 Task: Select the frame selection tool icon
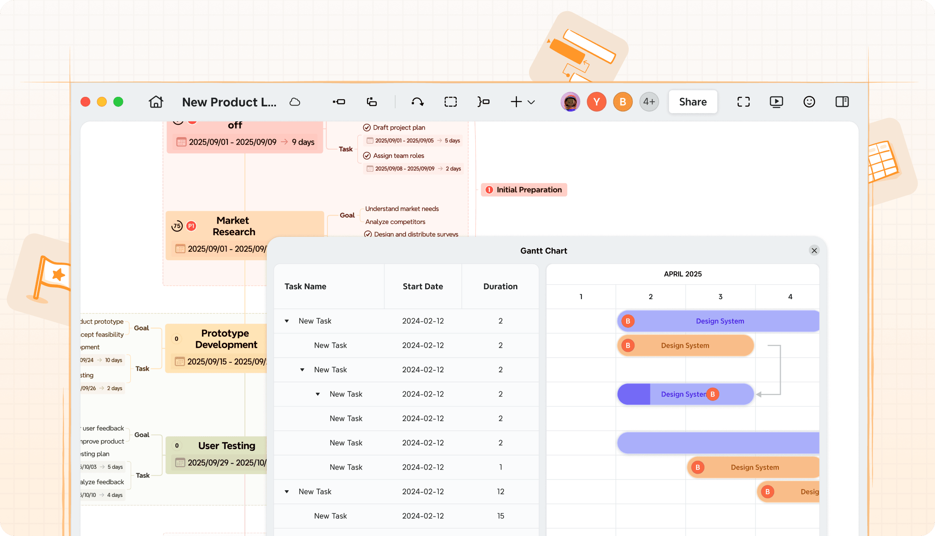click(x=450, y=102)
